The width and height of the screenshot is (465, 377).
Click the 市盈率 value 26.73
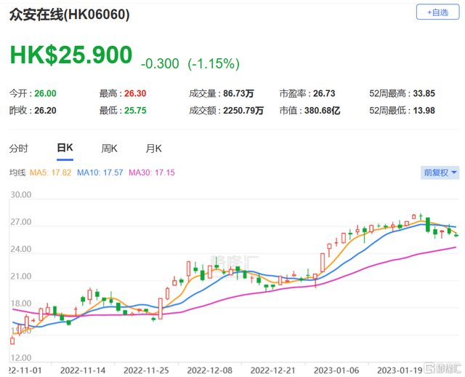point(324,94)
